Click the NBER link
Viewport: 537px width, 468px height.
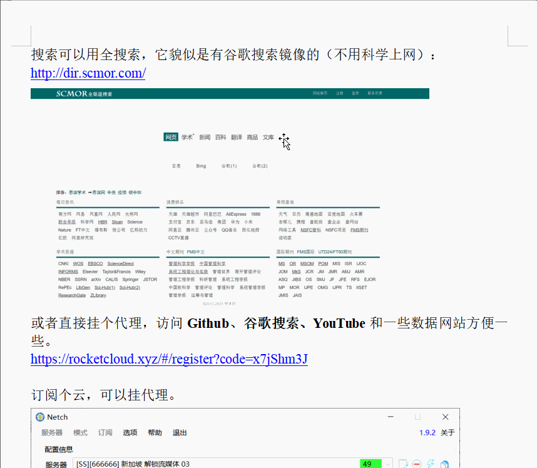click(64, 280)
